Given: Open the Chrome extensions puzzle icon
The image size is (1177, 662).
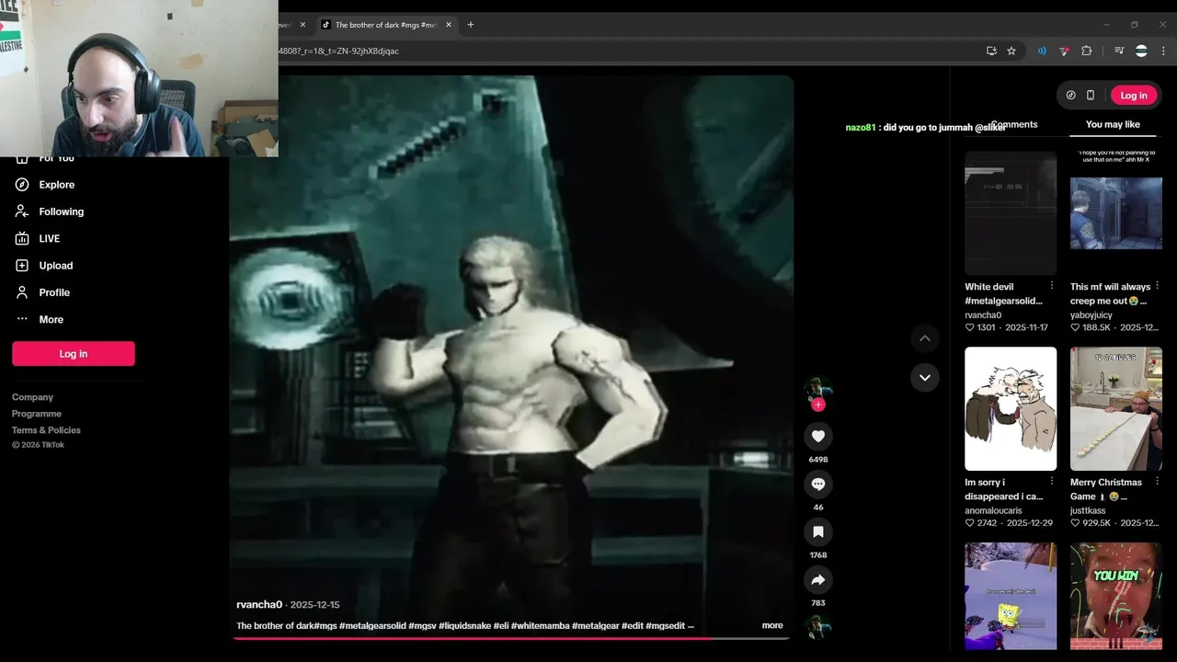Looking at the screenshot, I should (x=1086, y=51).
